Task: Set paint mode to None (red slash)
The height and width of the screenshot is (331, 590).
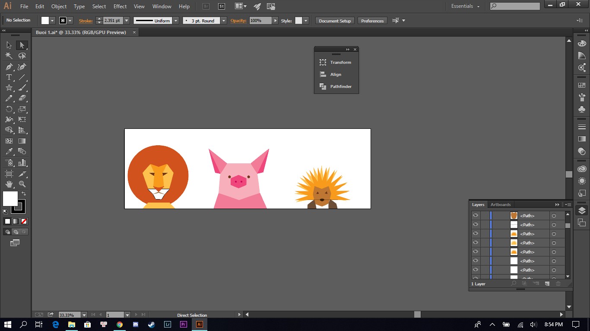Action: click(x=24, y=222)
